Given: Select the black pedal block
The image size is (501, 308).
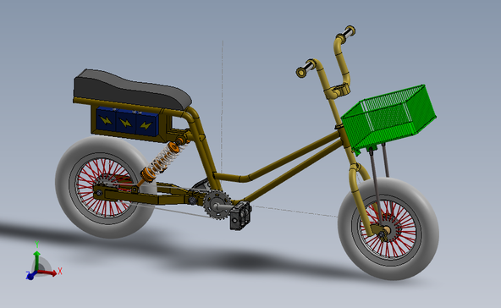Looking at the screenshot, I should (240, 216).
